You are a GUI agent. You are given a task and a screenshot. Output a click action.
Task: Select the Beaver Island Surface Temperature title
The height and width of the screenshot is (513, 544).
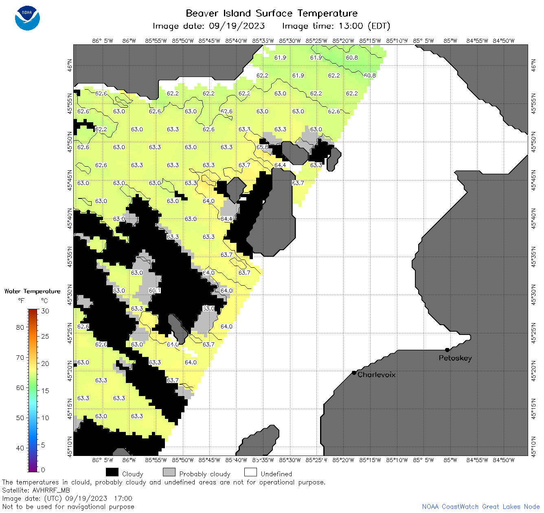pyautogui.click(x=272, y=13)
